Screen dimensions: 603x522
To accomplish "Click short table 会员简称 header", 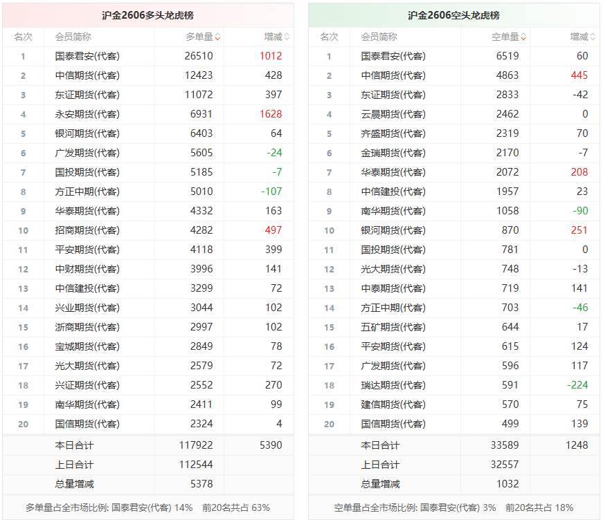I will (379, 37).
